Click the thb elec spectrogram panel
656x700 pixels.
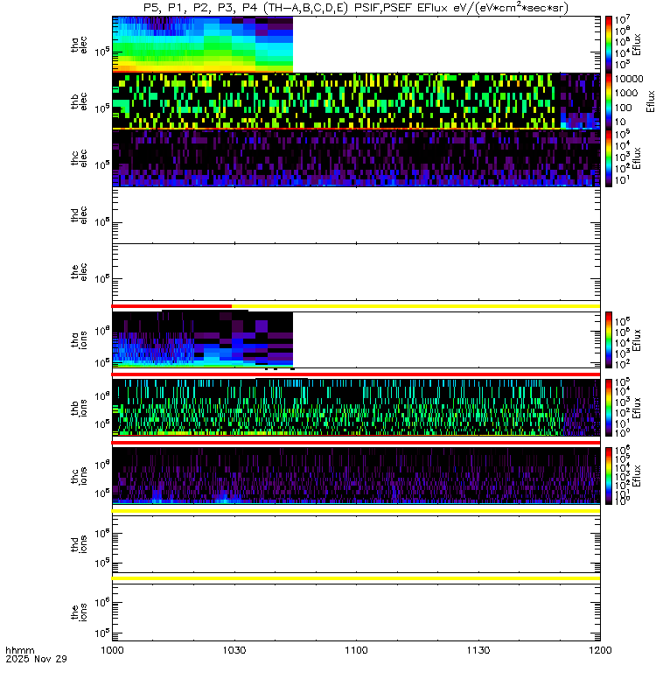click(x=356, y=101)
